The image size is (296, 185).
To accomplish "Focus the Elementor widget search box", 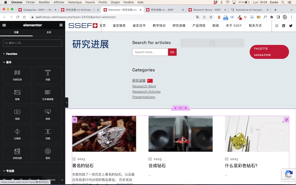I will (x=33, y=43).
